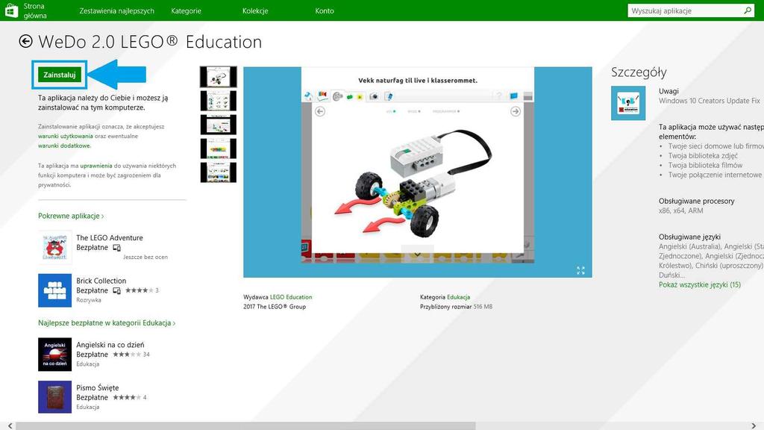Open the Kolekcje menu

255,10
